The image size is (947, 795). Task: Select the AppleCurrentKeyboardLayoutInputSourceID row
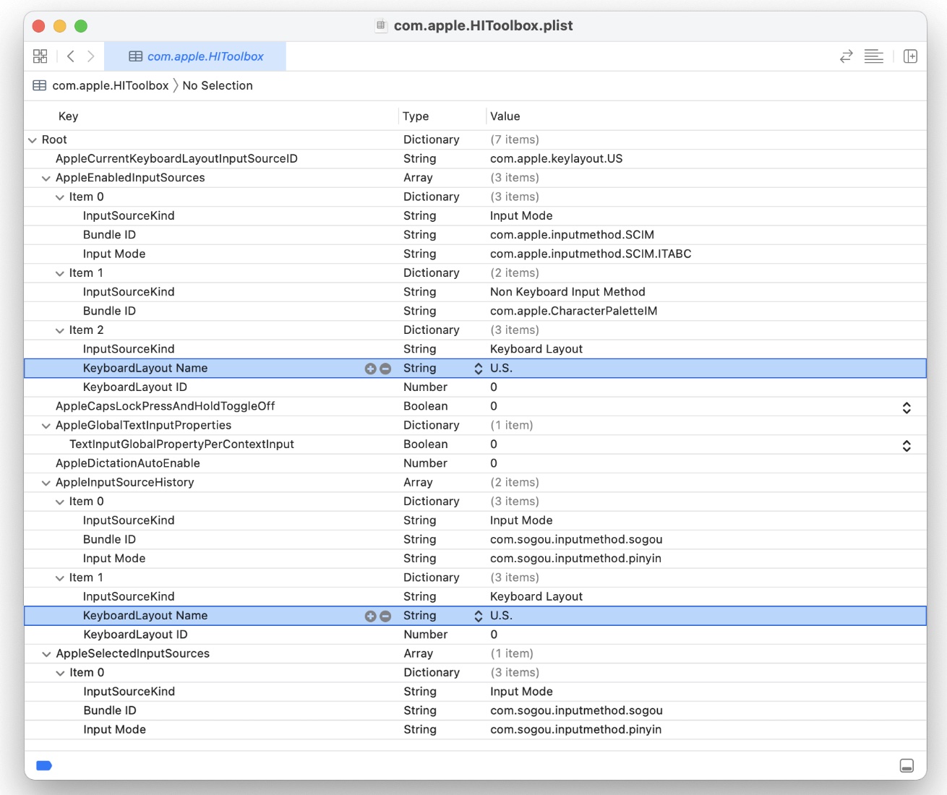(475, 159)
